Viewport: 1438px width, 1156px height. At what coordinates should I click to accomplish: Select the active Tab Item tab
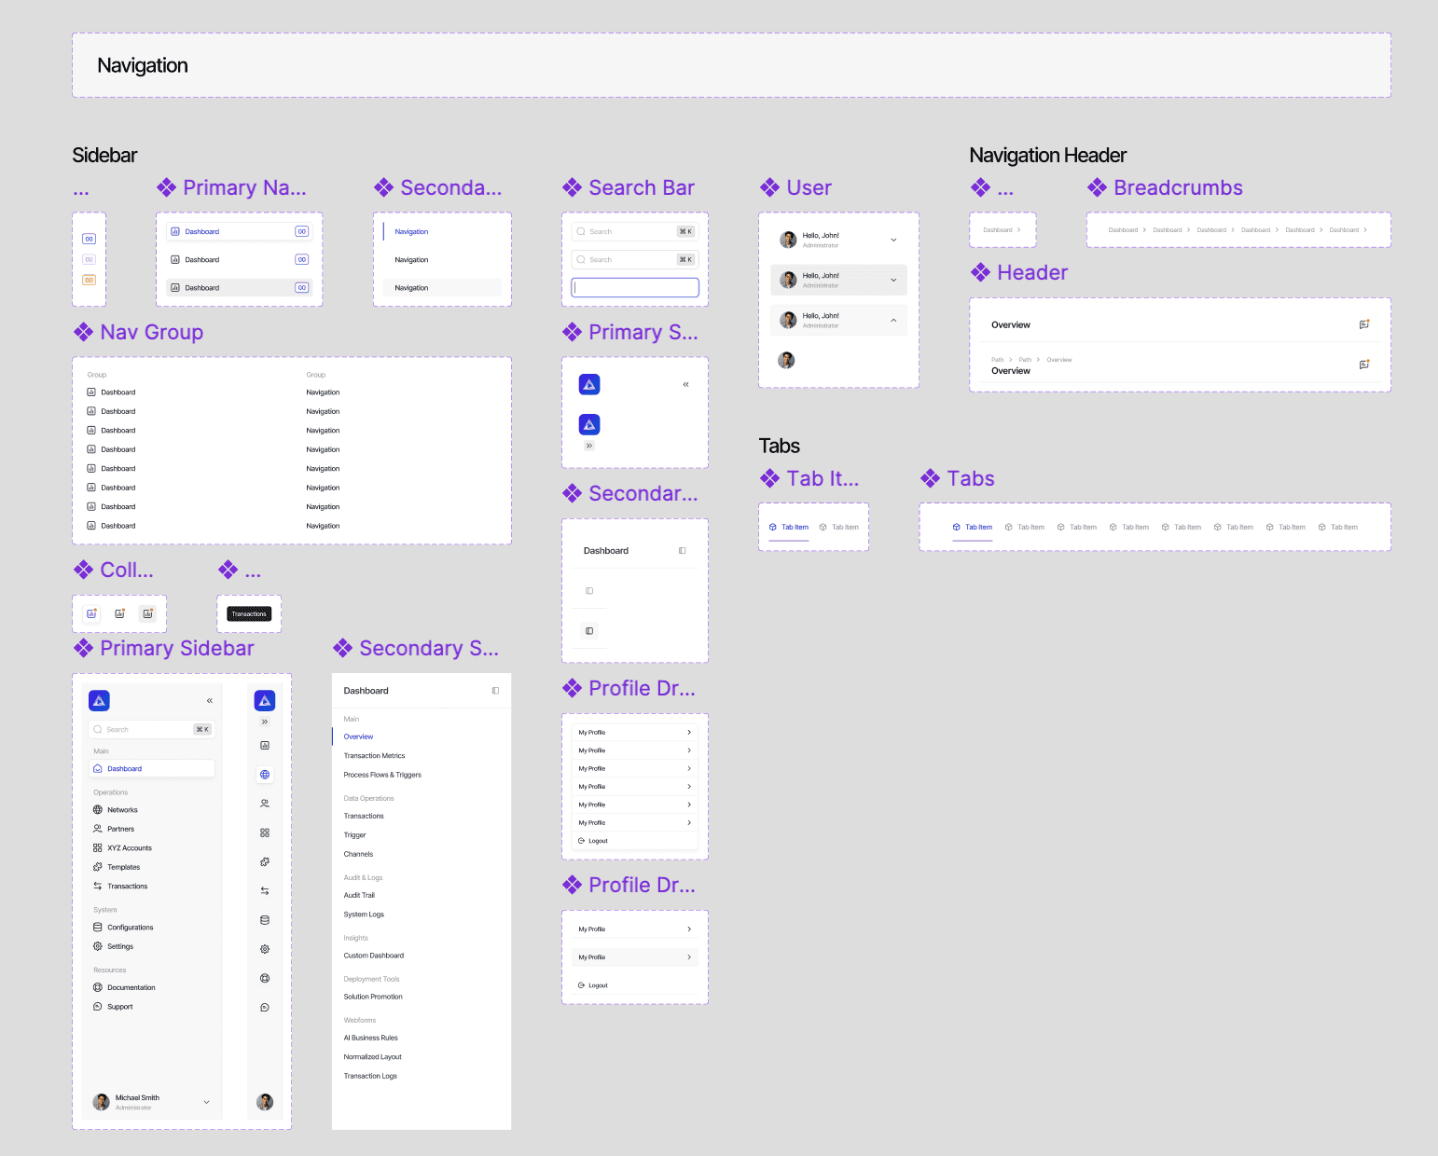pyautogui.click(x=788, y=527)
